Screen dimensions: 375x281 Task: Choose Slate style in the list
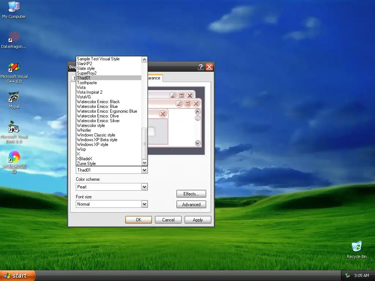coord(109,68)
